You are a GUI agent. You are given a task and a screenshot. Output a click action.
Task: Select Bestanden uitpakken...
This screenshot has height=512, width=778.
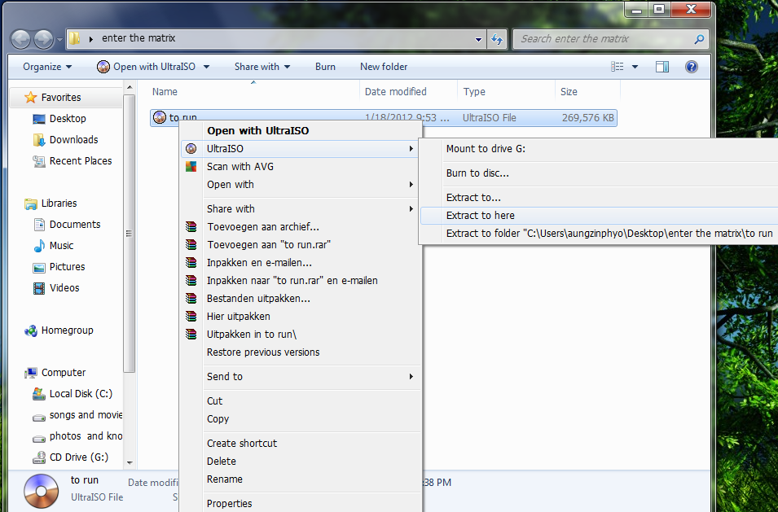tap(301, 299)
